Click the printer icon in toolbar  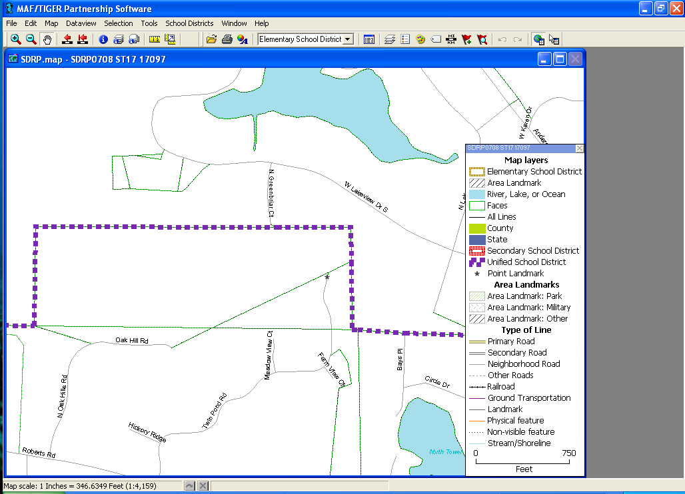227,39
